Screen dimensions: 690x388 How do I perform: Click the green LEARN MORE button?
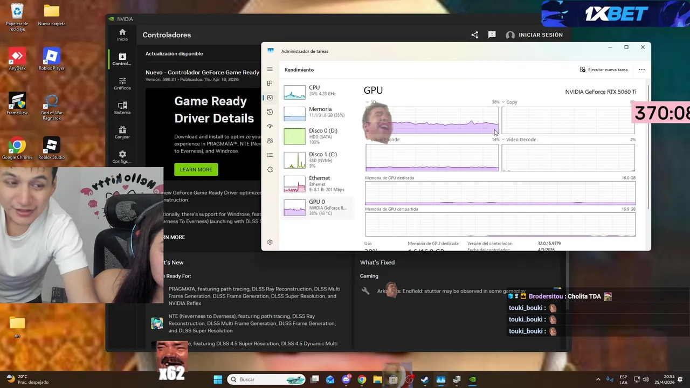click(x=196, y=169)
